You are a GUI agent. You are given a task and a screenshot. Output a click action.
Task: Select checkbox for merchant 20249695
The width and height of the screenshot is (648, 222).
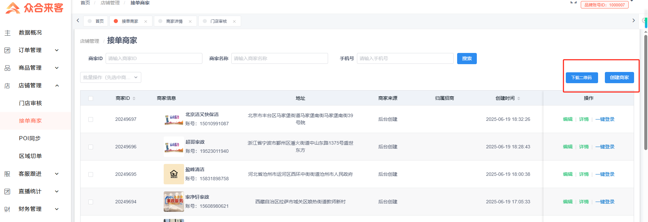[x=91, y=174]
